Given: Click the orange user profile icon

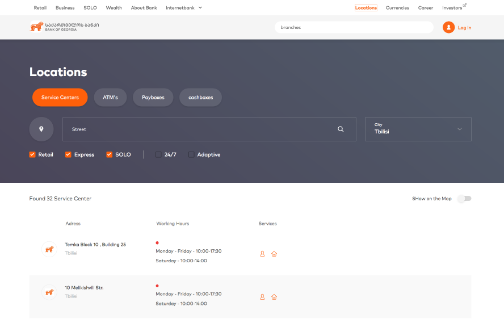Looking at the screenshot, I should pos(448,27).
